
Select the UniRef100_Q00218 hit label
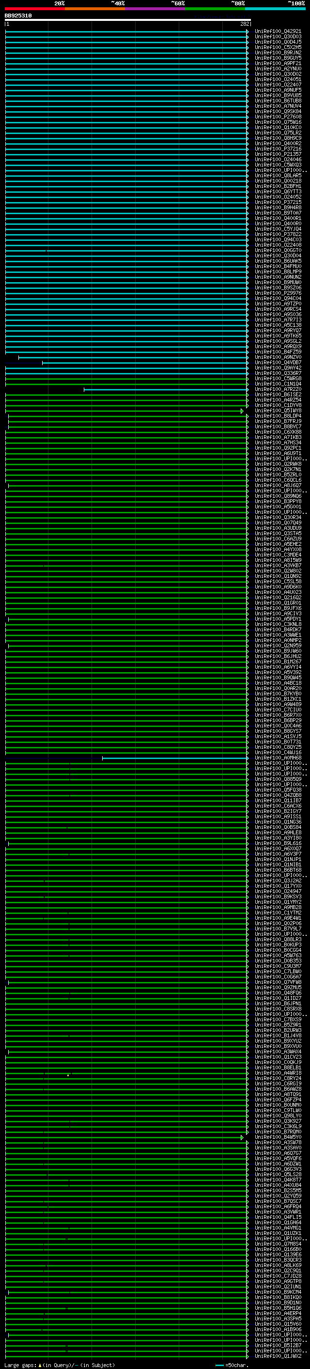[x=278, y=181]
